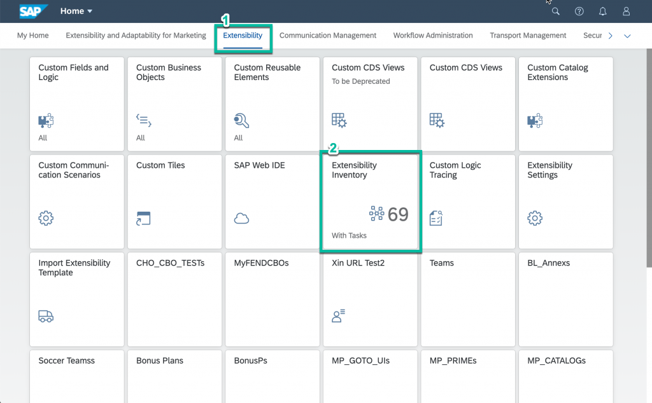Click the Custom Business Objects list icon
The height and width of the screenshot is (403, 652).
(x=144, y=121)
